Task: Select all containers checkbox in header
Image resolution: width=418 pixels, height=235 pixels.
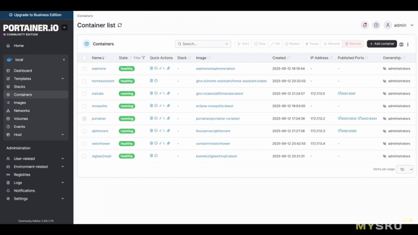Action: (85, 58)
